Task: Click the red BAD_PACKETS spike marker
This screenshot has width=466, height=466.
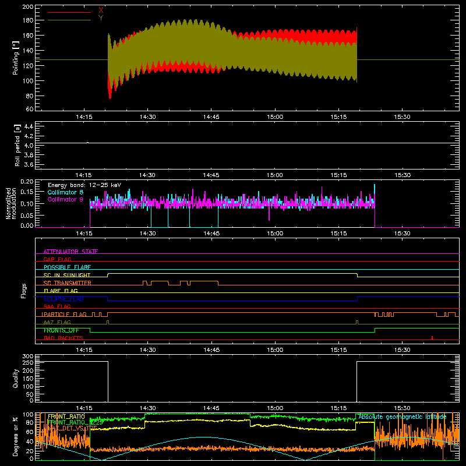Action: [x=432, y=338]
